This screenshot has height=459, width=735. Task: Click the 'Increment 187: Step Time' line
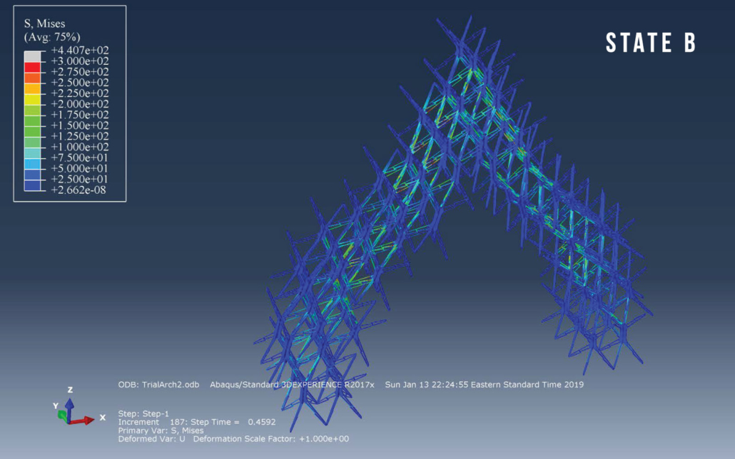[x=191, y=422]
